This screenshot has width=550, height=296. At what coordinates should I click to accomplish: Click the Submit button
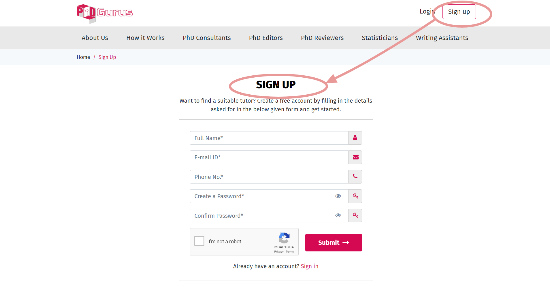point(334,242)
